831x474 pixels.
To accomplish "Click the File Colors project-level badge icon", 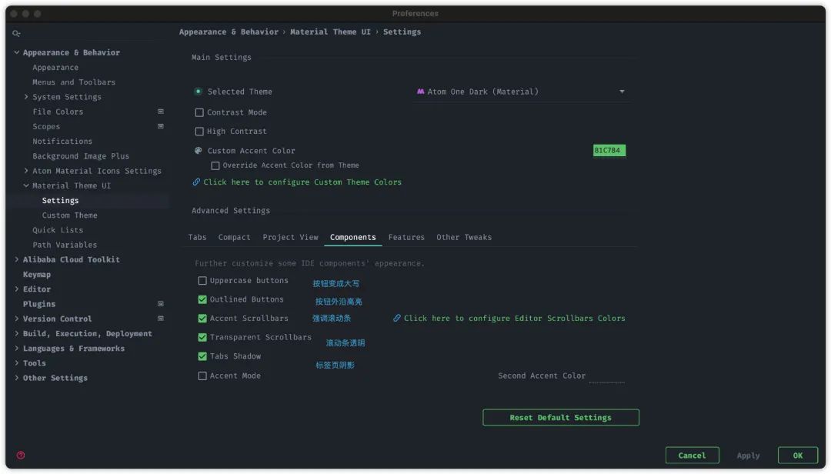I will 161,112.
